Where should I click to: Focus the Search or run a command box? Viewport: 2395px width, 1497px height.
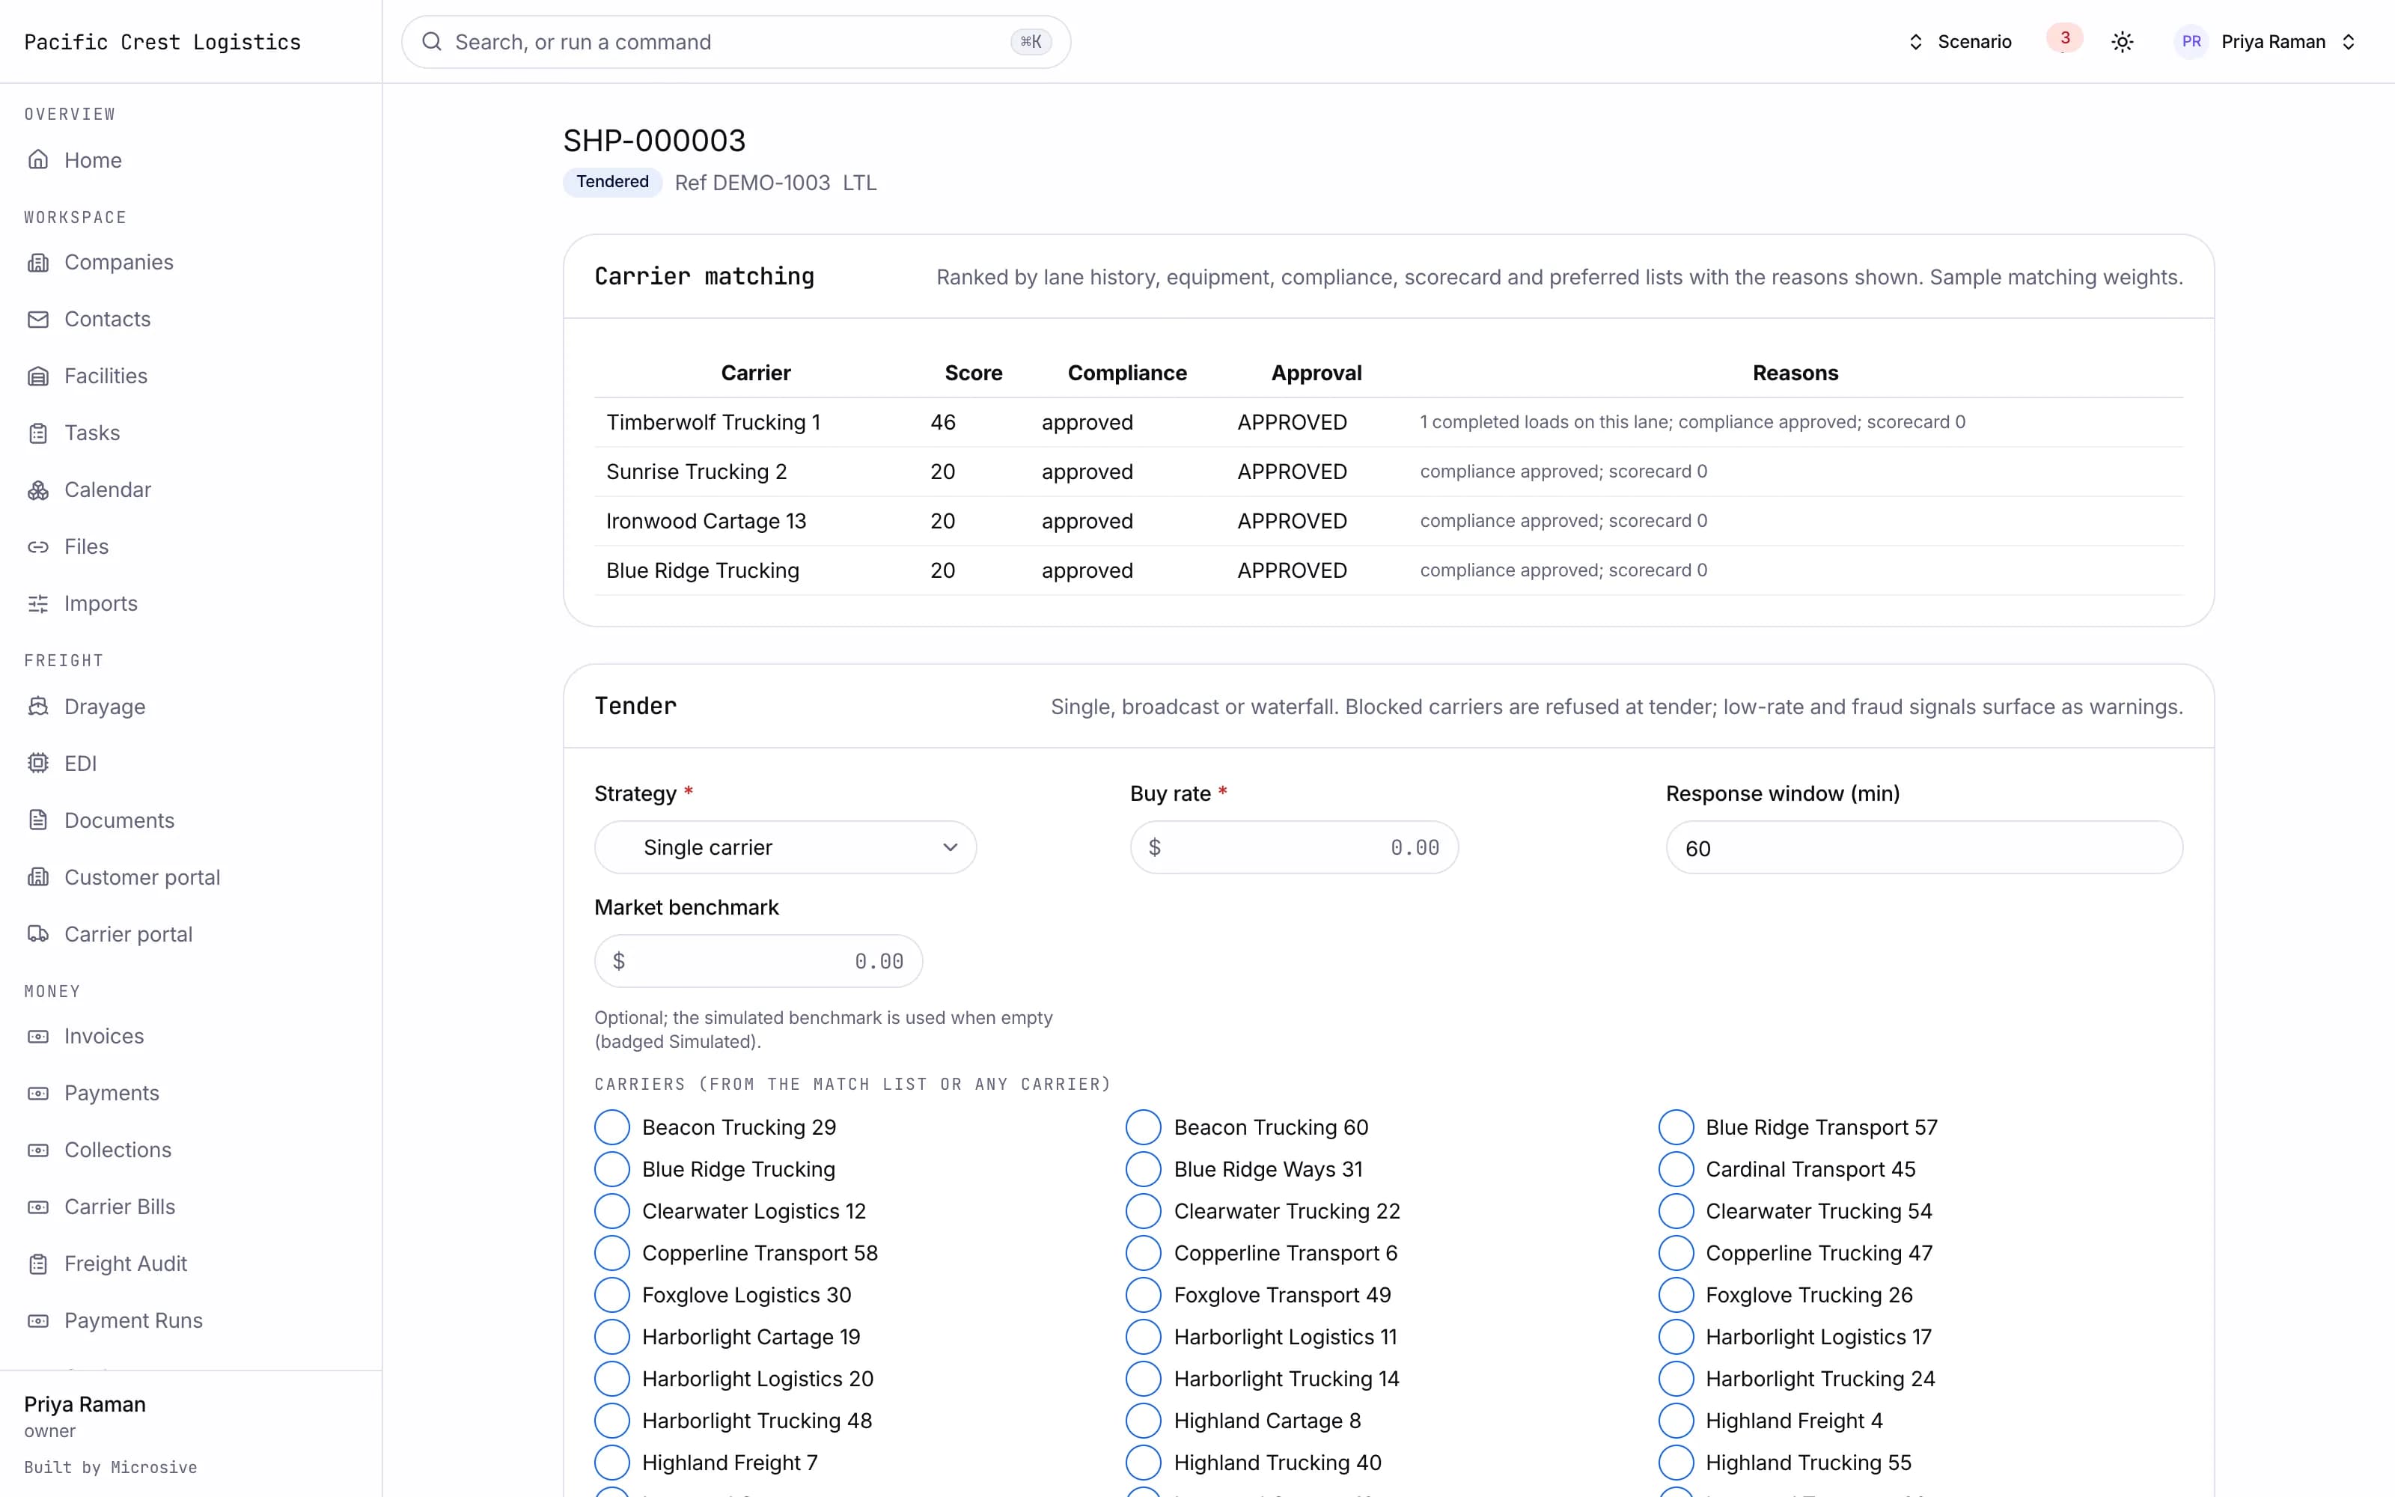(x=735, y=42)
